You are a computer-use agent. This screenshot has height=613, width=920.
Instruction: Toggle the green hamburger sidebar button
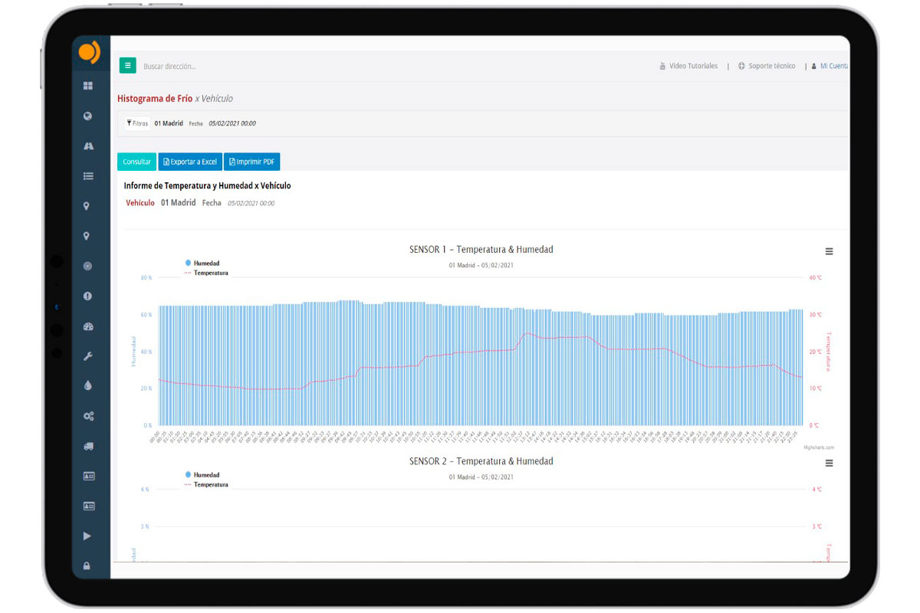pos(127,66)
